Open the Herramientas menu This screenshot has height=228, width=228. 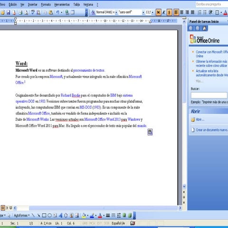coord(62,5)
